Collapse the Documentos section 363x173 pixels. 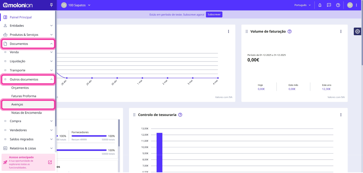pos(28,44)
